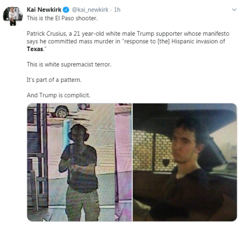Click the line "This is the El Paso shooter."
The width and height of the screenshot is (241, 225).
(62, 18)
